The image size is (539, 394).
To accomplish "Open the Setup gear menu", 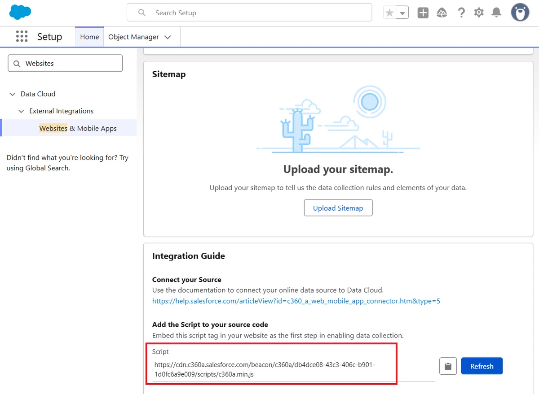I will [x=479, y=13].
